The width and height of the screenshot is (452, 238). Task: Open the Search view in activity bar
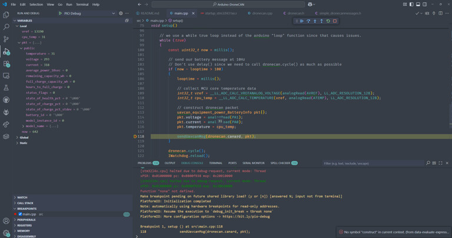pos(6,27)
